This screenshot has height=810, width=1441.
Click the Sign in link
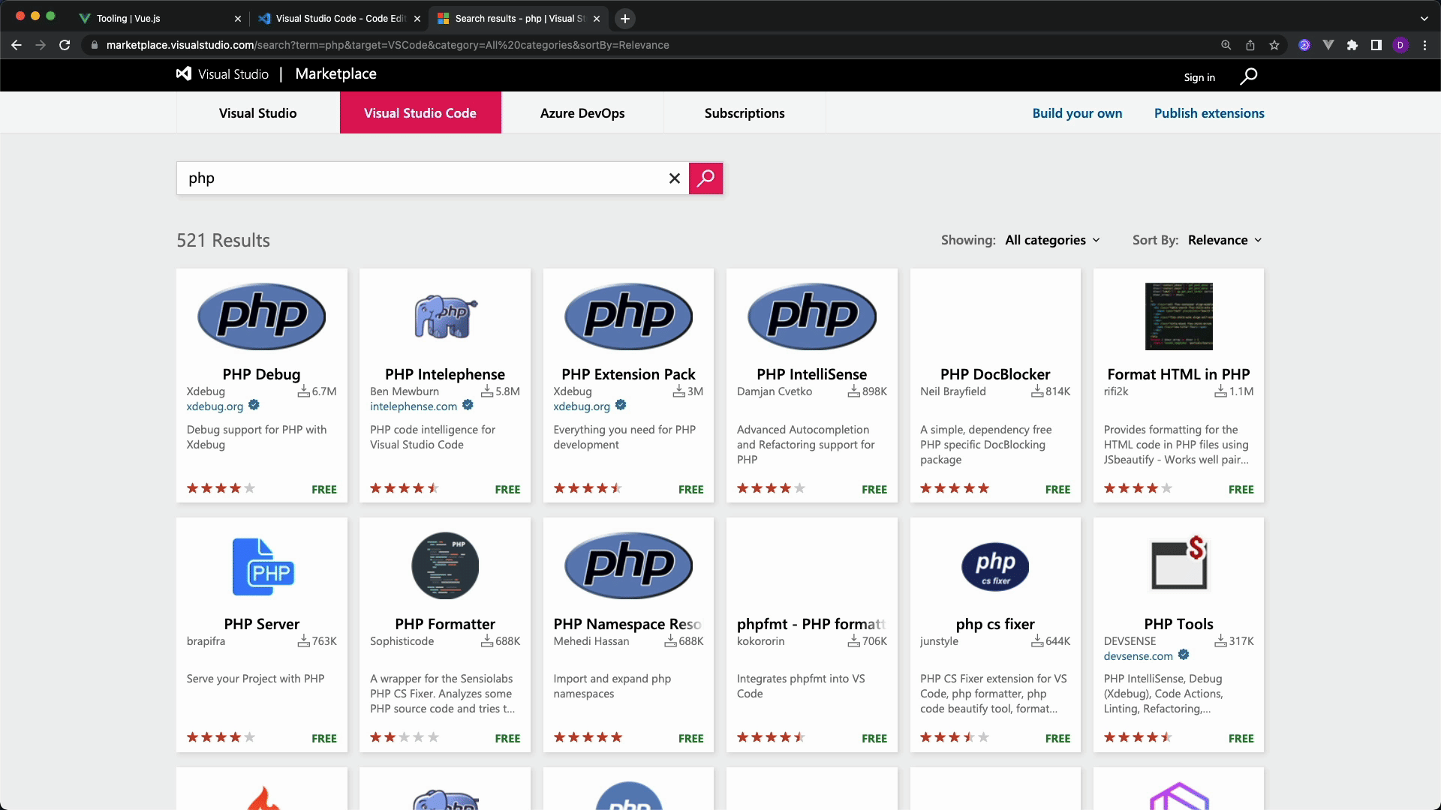coord(1199,77)
